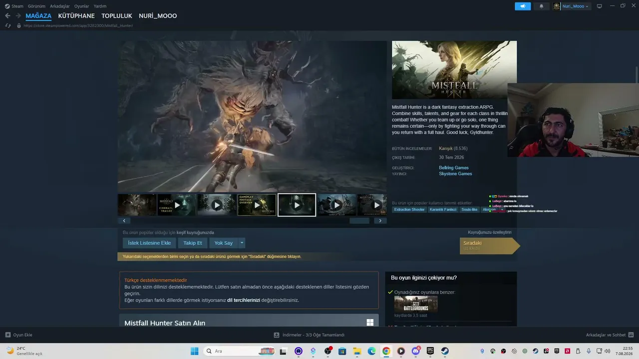
Task: Open the Nuri_Mooo account dropdown
Action: pyautogui.click(x=571, y=6)
